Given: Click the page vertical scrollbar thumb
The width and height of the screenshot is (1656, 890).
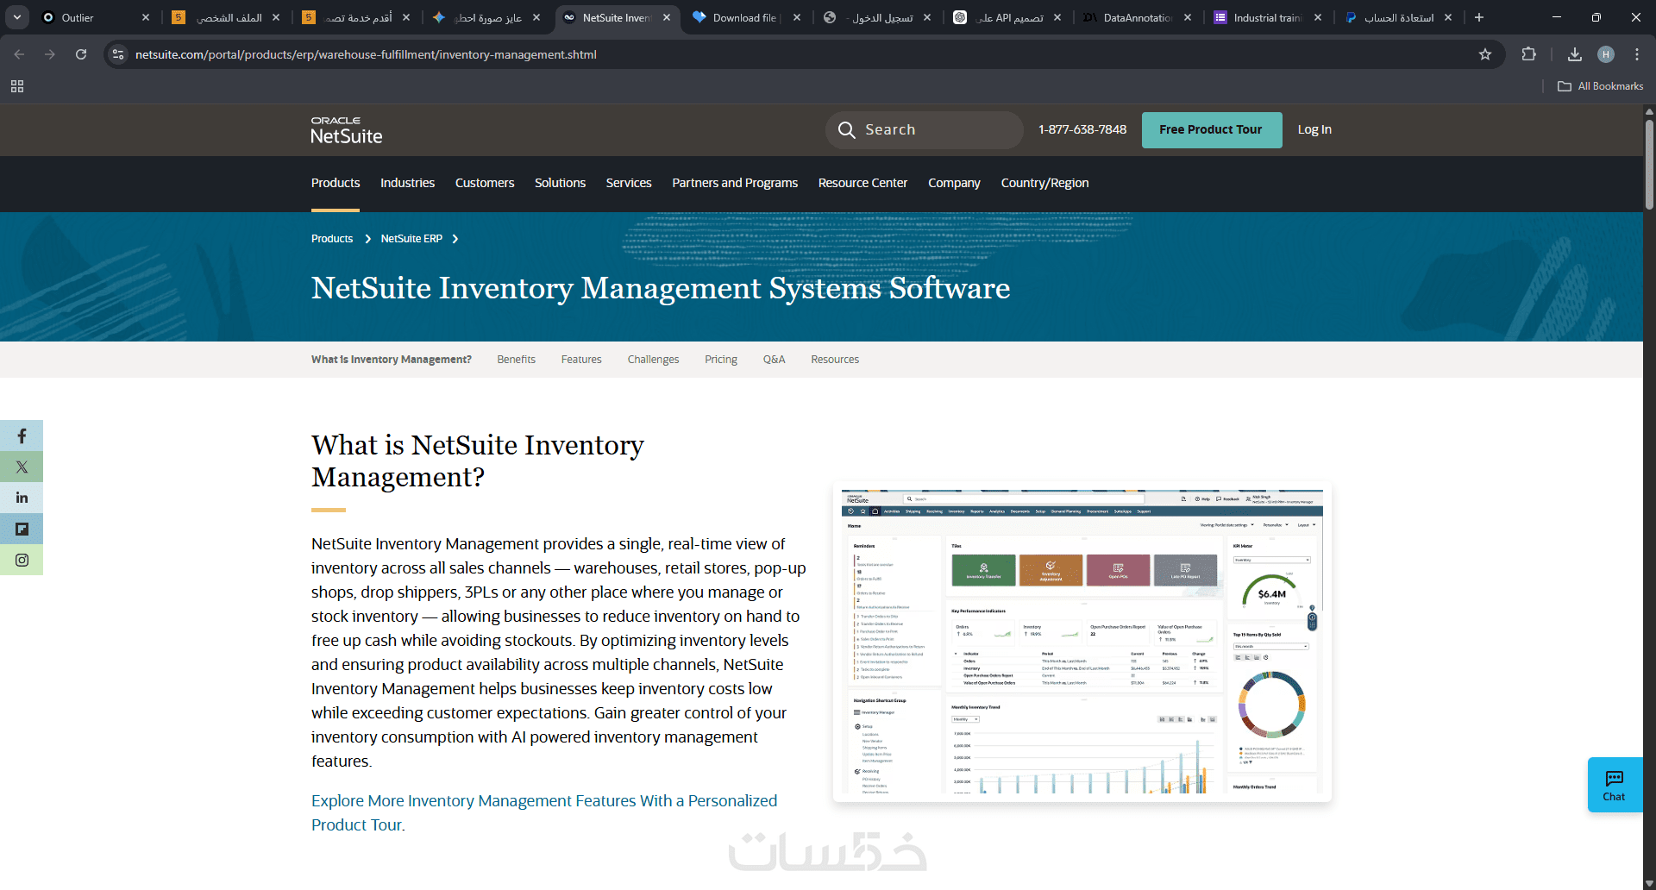Looking at the screenshot, I should [1649, 164].
